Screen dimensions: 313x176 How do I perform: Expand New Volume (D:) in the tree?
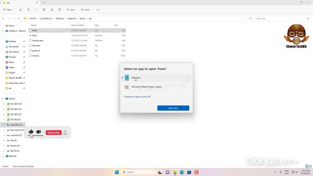[4, 130]
